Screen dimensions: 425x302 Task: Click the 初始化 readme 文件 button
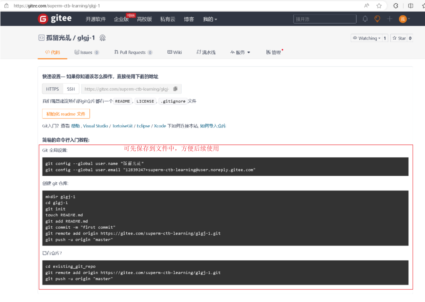pyautogui.click(x=66, y=114)
